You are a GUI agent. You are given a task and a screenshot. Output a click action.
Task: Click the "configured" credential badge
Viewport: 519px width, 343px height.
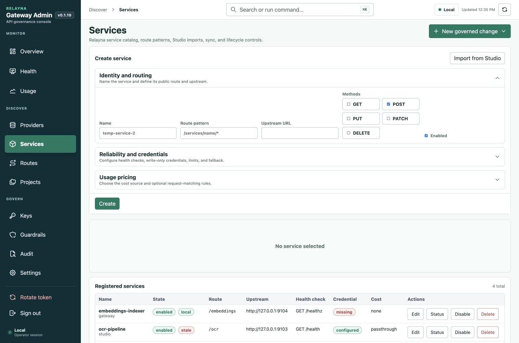(x=347, y=330)
